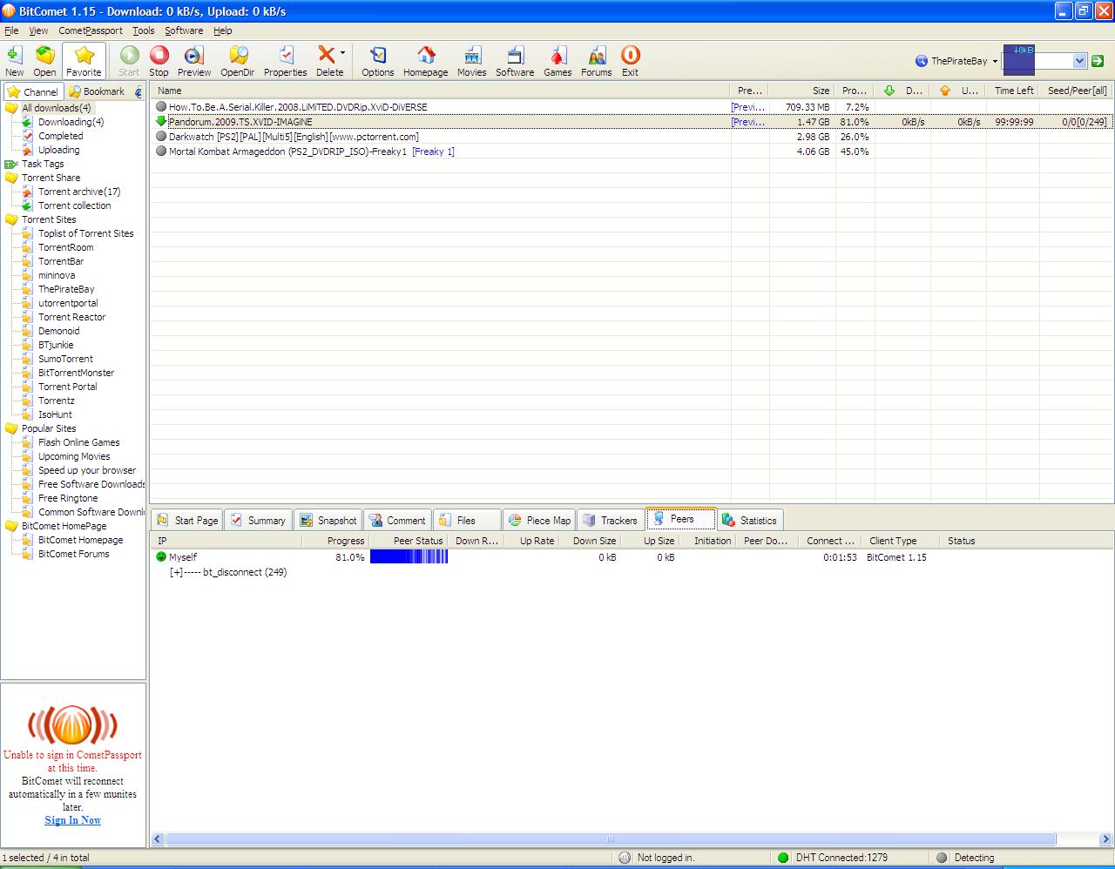Open the Help menu

click(223, 30)
